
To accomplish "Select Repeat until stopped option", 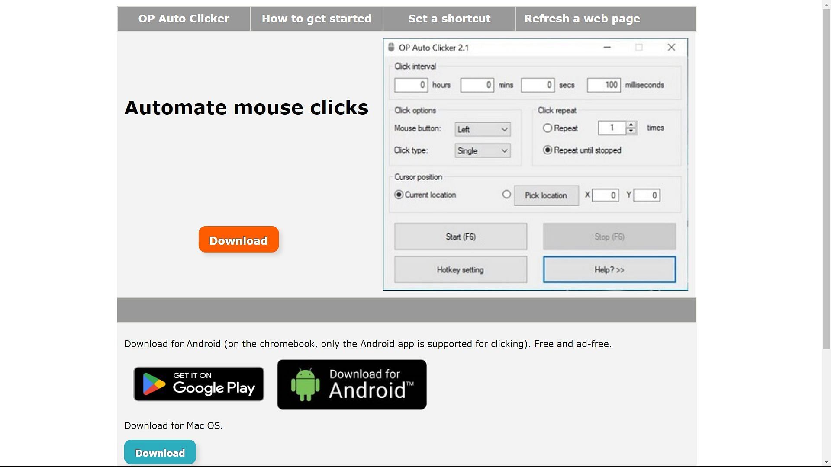I will (x=547, y=150).
